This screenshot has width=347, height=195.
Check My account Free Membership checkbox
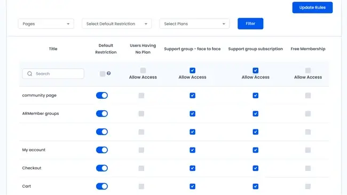(308, 150)
